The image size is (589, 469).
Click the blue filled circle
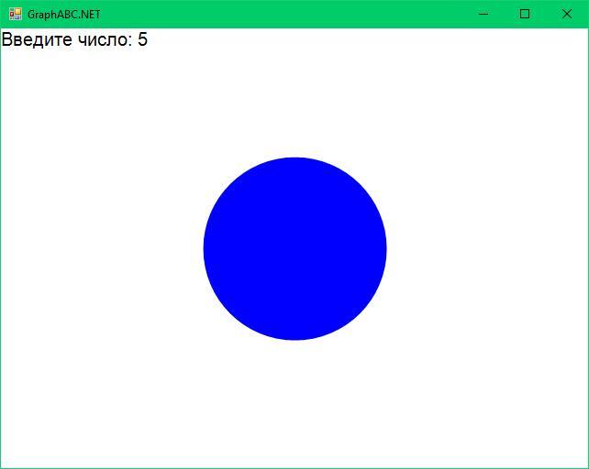click(294, 249)
